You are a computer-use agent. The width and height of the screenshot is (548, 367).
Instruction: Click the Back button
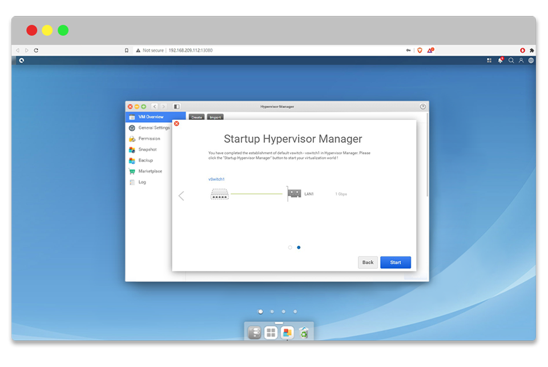pyautogui.click(x=368, y=263)
